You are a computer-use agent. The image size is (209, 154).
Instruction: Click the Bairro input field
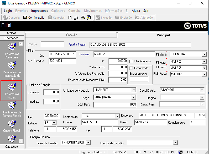pyautogui.click(x=150, y=122)
